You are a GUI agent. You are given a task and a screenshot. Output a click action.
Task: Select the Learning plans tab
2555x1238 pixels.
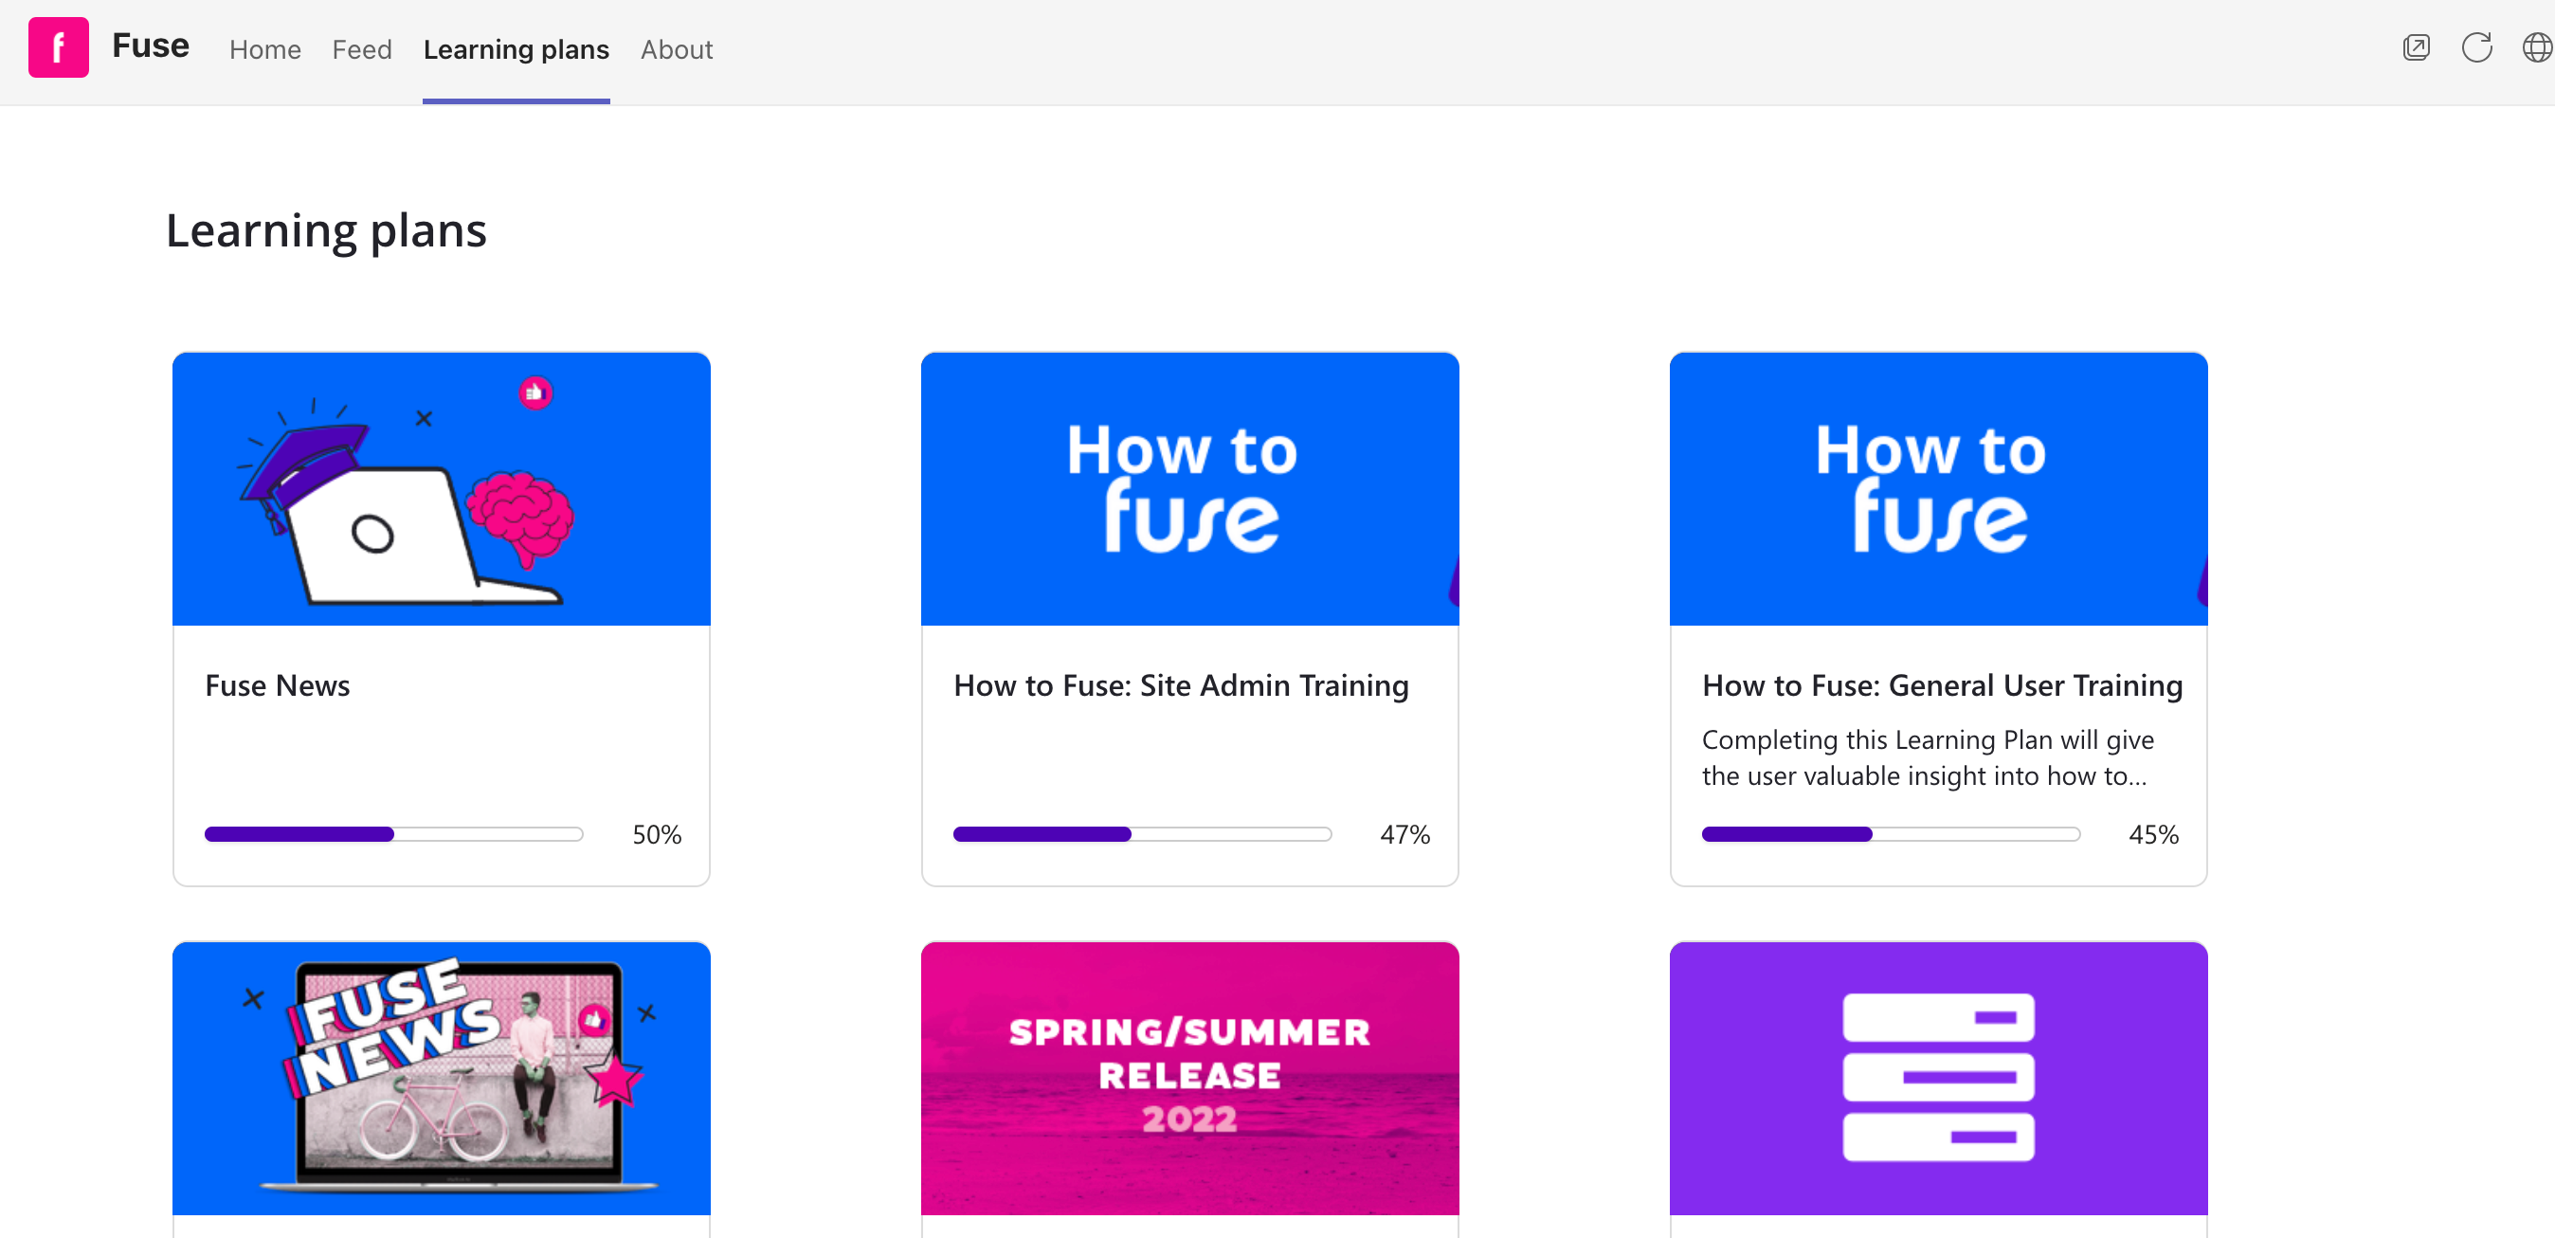(516, 49)
